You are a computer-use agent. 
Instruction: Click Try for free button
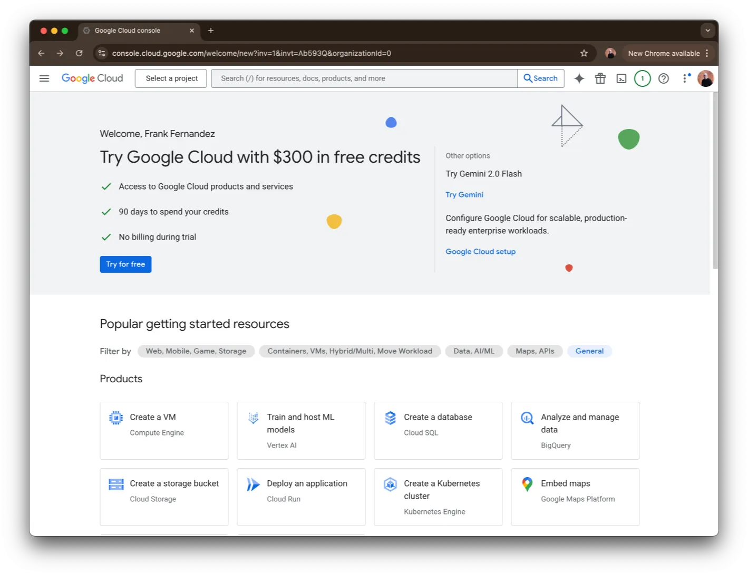125,264
